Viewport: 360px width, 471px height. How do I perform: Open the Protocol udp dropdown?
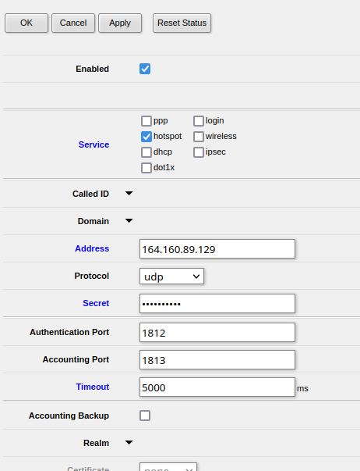pos(171,277)
